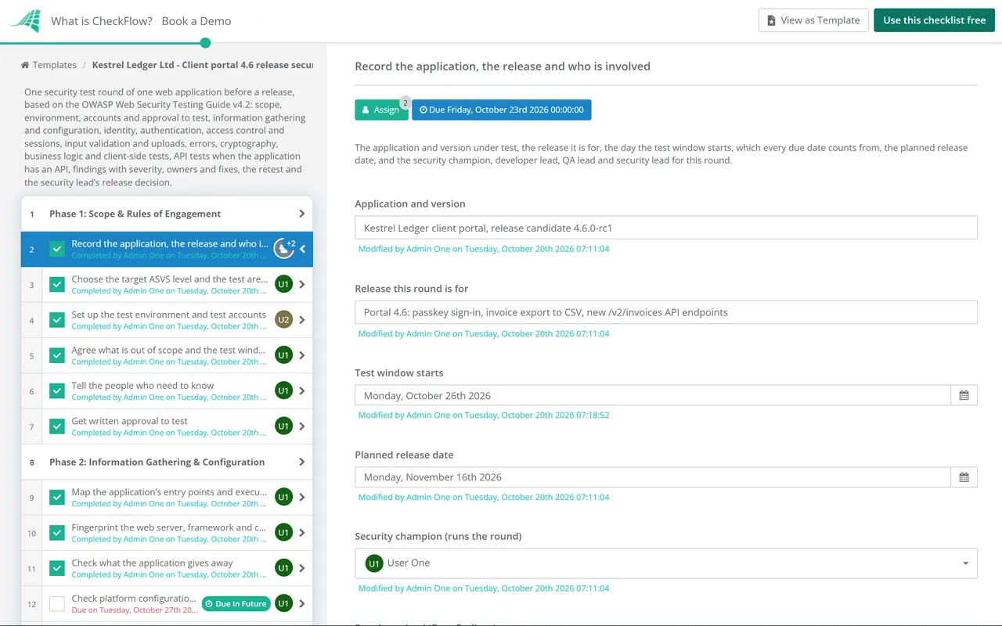Uncheck 'Set up the test environment' task
The height and width of the screenshot is (626, 1002).
click(x=57, y=320)
